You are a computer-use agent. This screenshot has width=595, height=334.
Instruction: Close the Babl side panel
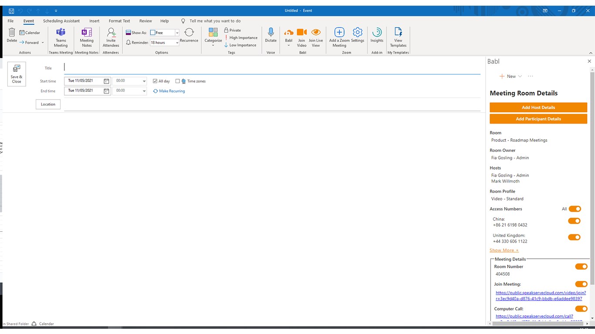[589, 61]
